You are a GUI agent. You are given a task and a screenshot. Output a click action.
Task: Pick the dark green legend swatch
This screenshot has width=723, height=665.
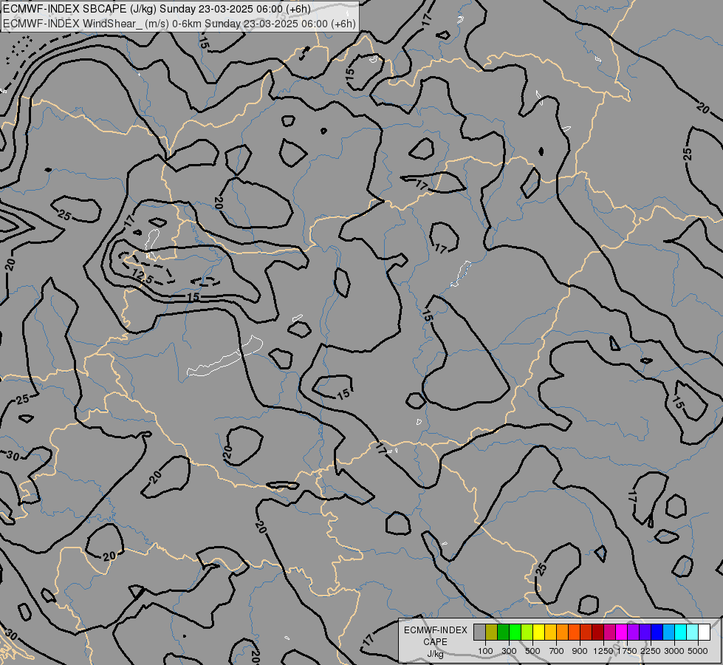point(503,632)
